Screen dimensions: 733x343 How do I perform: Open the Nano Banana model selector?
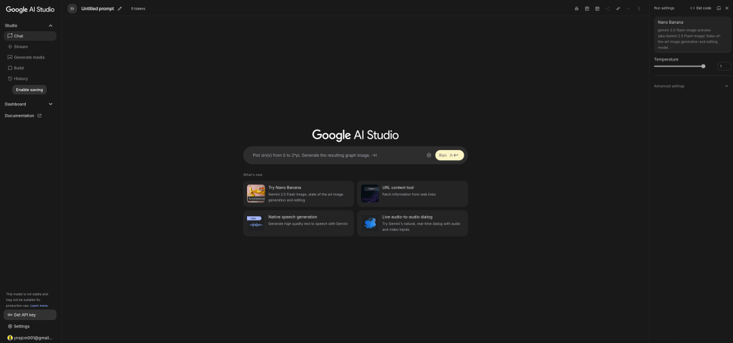pyautogui.click(x=692, y=35)
